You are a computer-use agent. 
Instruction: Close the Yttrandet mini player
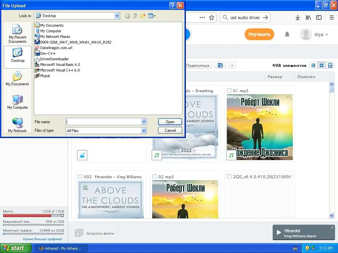click(x=332, y=227)
